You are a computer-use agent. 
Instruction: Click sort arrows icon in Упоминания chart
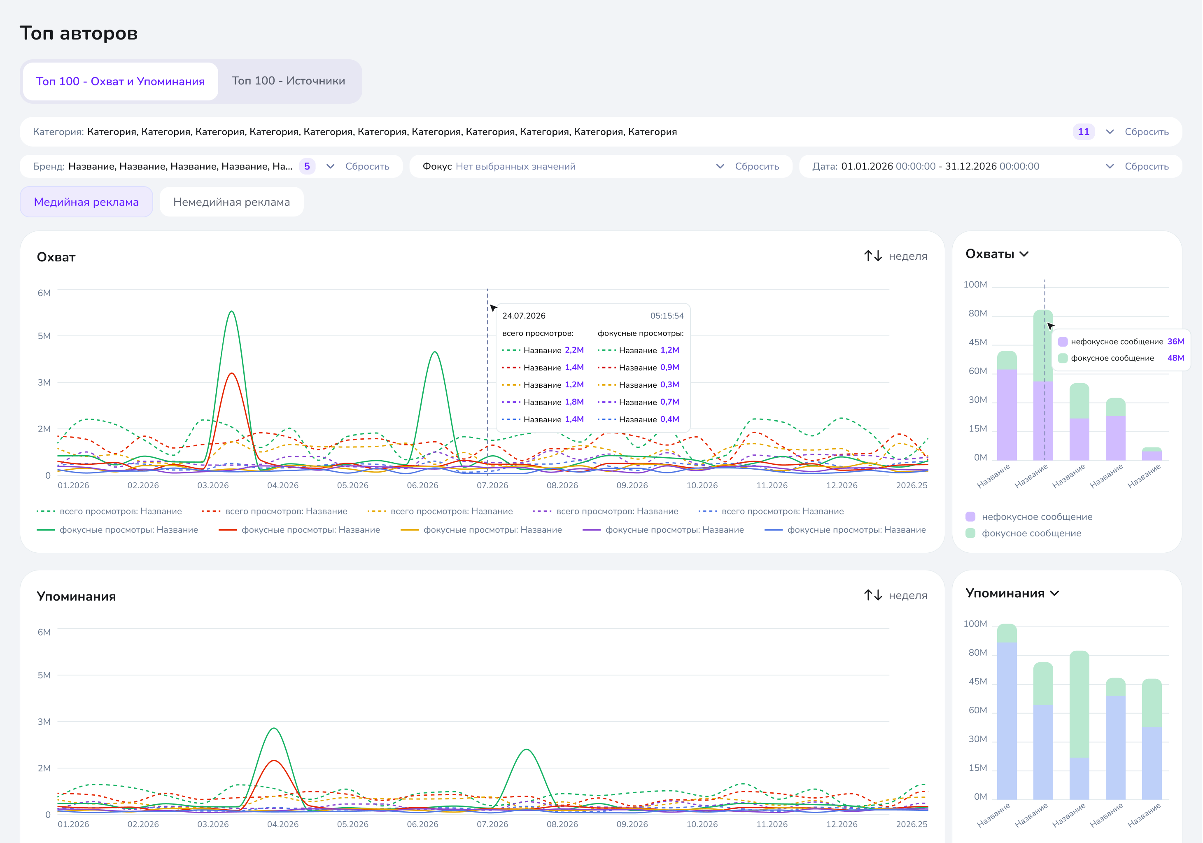[873, 595]
